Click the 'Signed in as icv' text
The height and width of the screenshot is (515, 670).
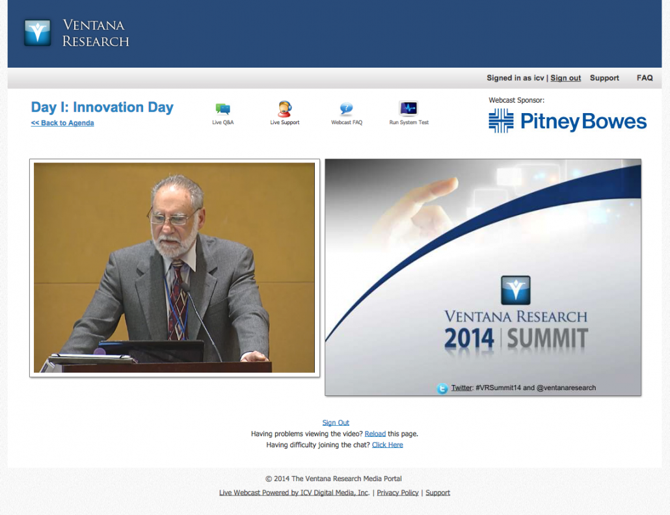point(515,78)
